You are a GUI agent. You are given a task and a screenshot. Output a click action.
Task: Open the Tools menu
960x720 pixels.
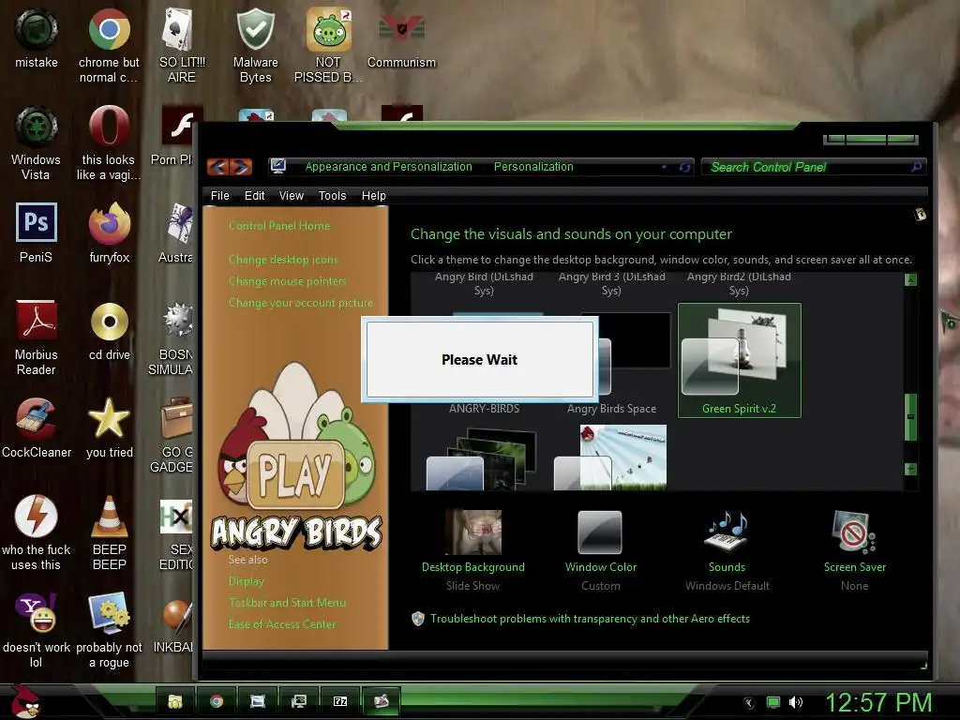pos(333,195)
